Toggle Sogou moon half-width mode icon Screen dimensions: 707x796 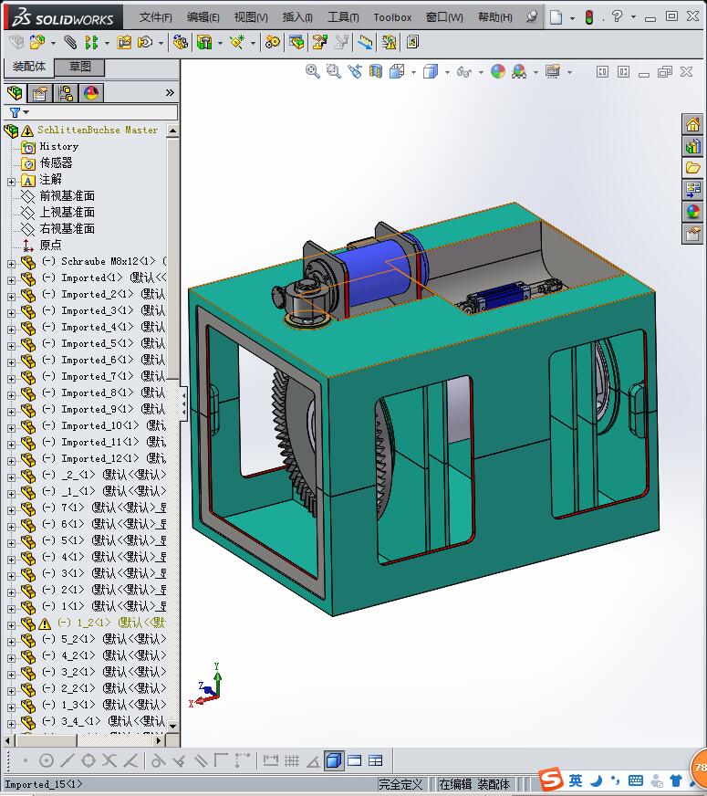[x=596, y=780]
